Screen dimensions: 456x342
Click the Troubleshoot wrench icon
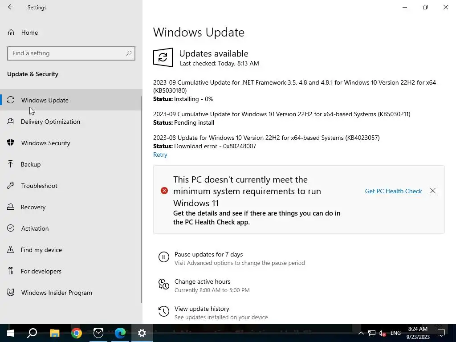pos(11,186)
